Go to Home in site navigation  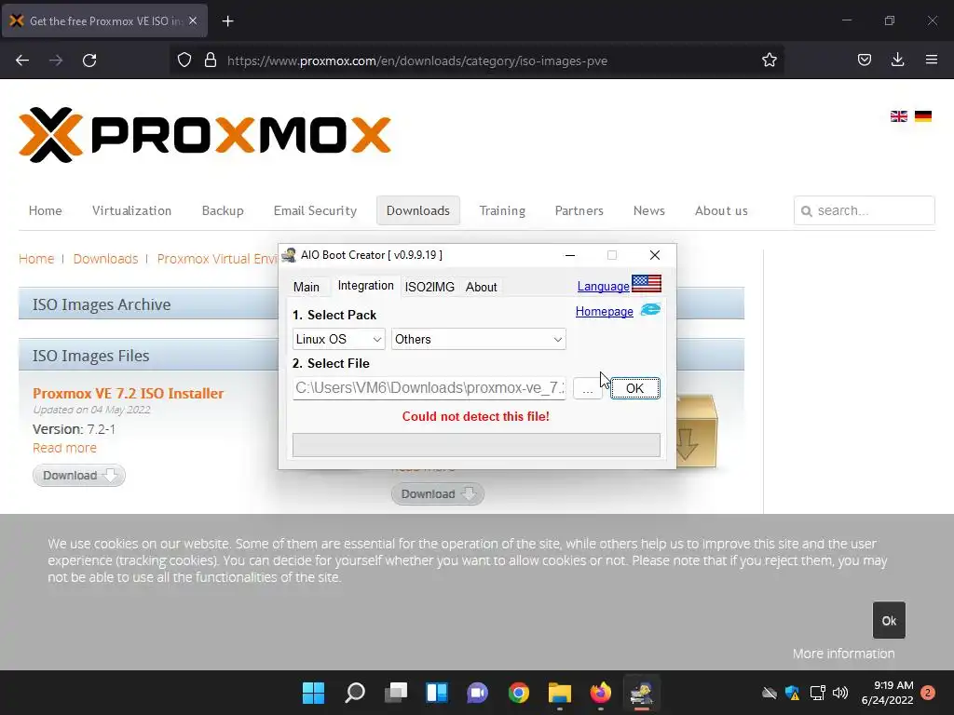(x=45, y=210)
